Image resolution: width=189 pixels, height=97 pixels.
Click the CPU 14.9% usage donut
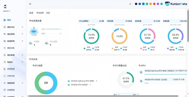[91, 36]
